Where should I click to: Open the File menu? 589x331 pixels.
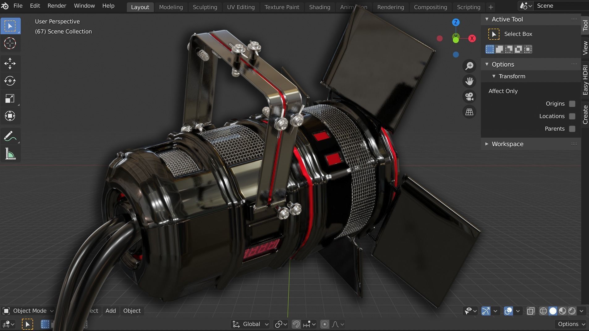pyautogui.click(x=18, y=6)
